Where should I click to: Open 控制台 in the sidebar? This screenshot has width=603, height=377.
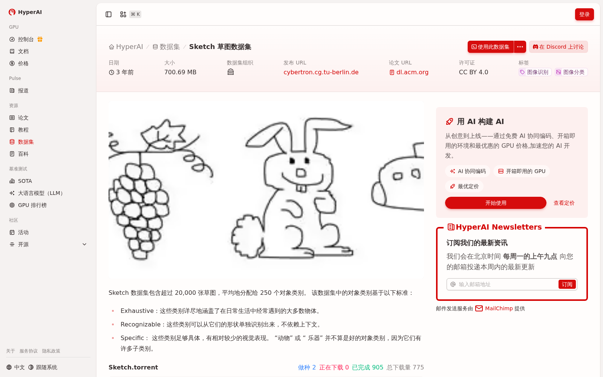tap(48, 39)
